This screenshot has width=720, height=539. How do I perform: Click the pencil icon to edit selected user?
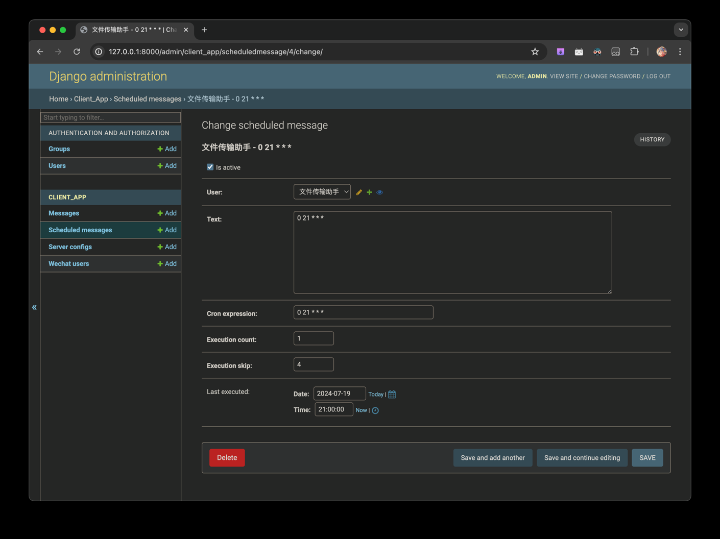click(359, 192)
